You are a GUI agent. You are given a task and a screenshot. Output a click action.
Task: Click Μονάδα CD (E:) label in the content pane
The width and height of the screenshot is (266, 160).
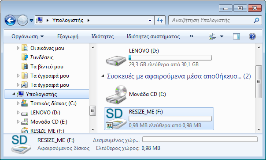[x=148, y=94]
